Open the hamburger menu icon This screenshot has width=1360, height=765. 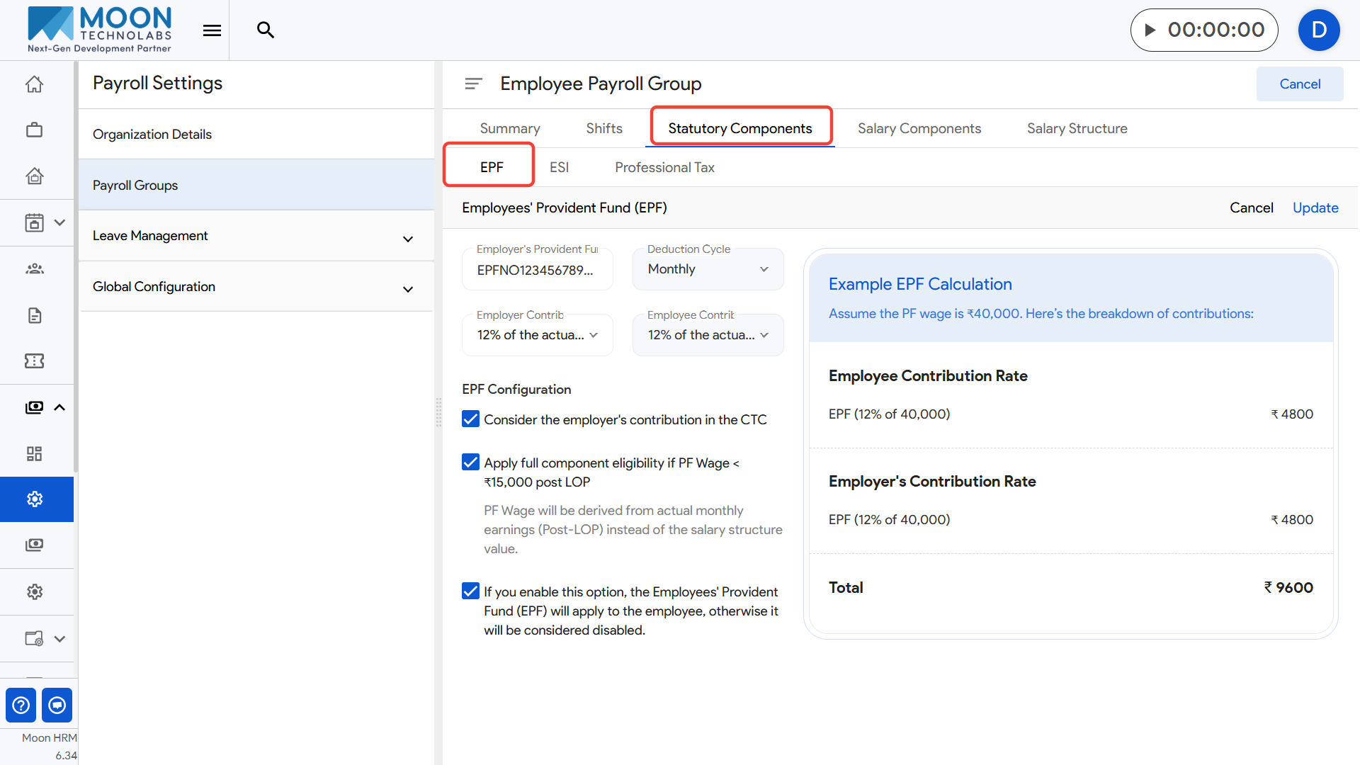pyautogui.click(x=212, y=30)
